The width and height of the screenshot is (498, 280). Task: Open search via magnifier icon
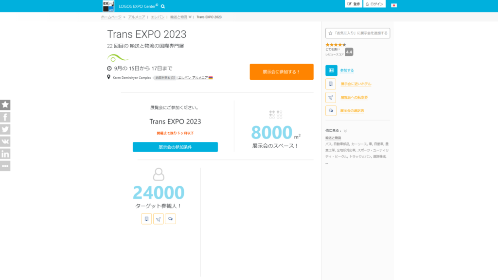(x=163, y=6)
